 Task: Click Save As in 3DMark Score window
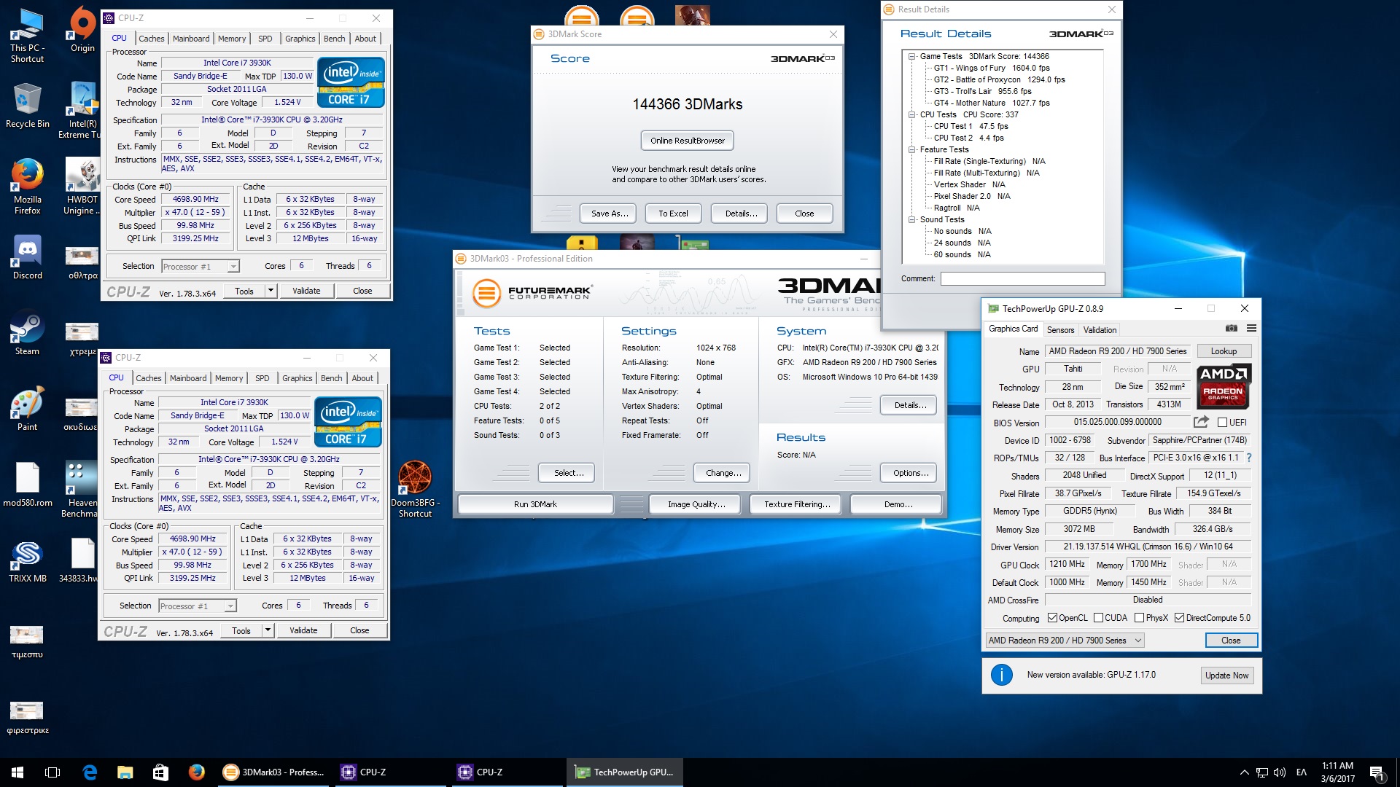[609, 214]
